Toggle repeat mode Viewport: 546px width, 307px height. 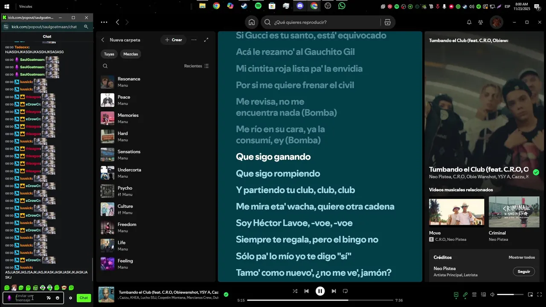[x=346, y=291]
